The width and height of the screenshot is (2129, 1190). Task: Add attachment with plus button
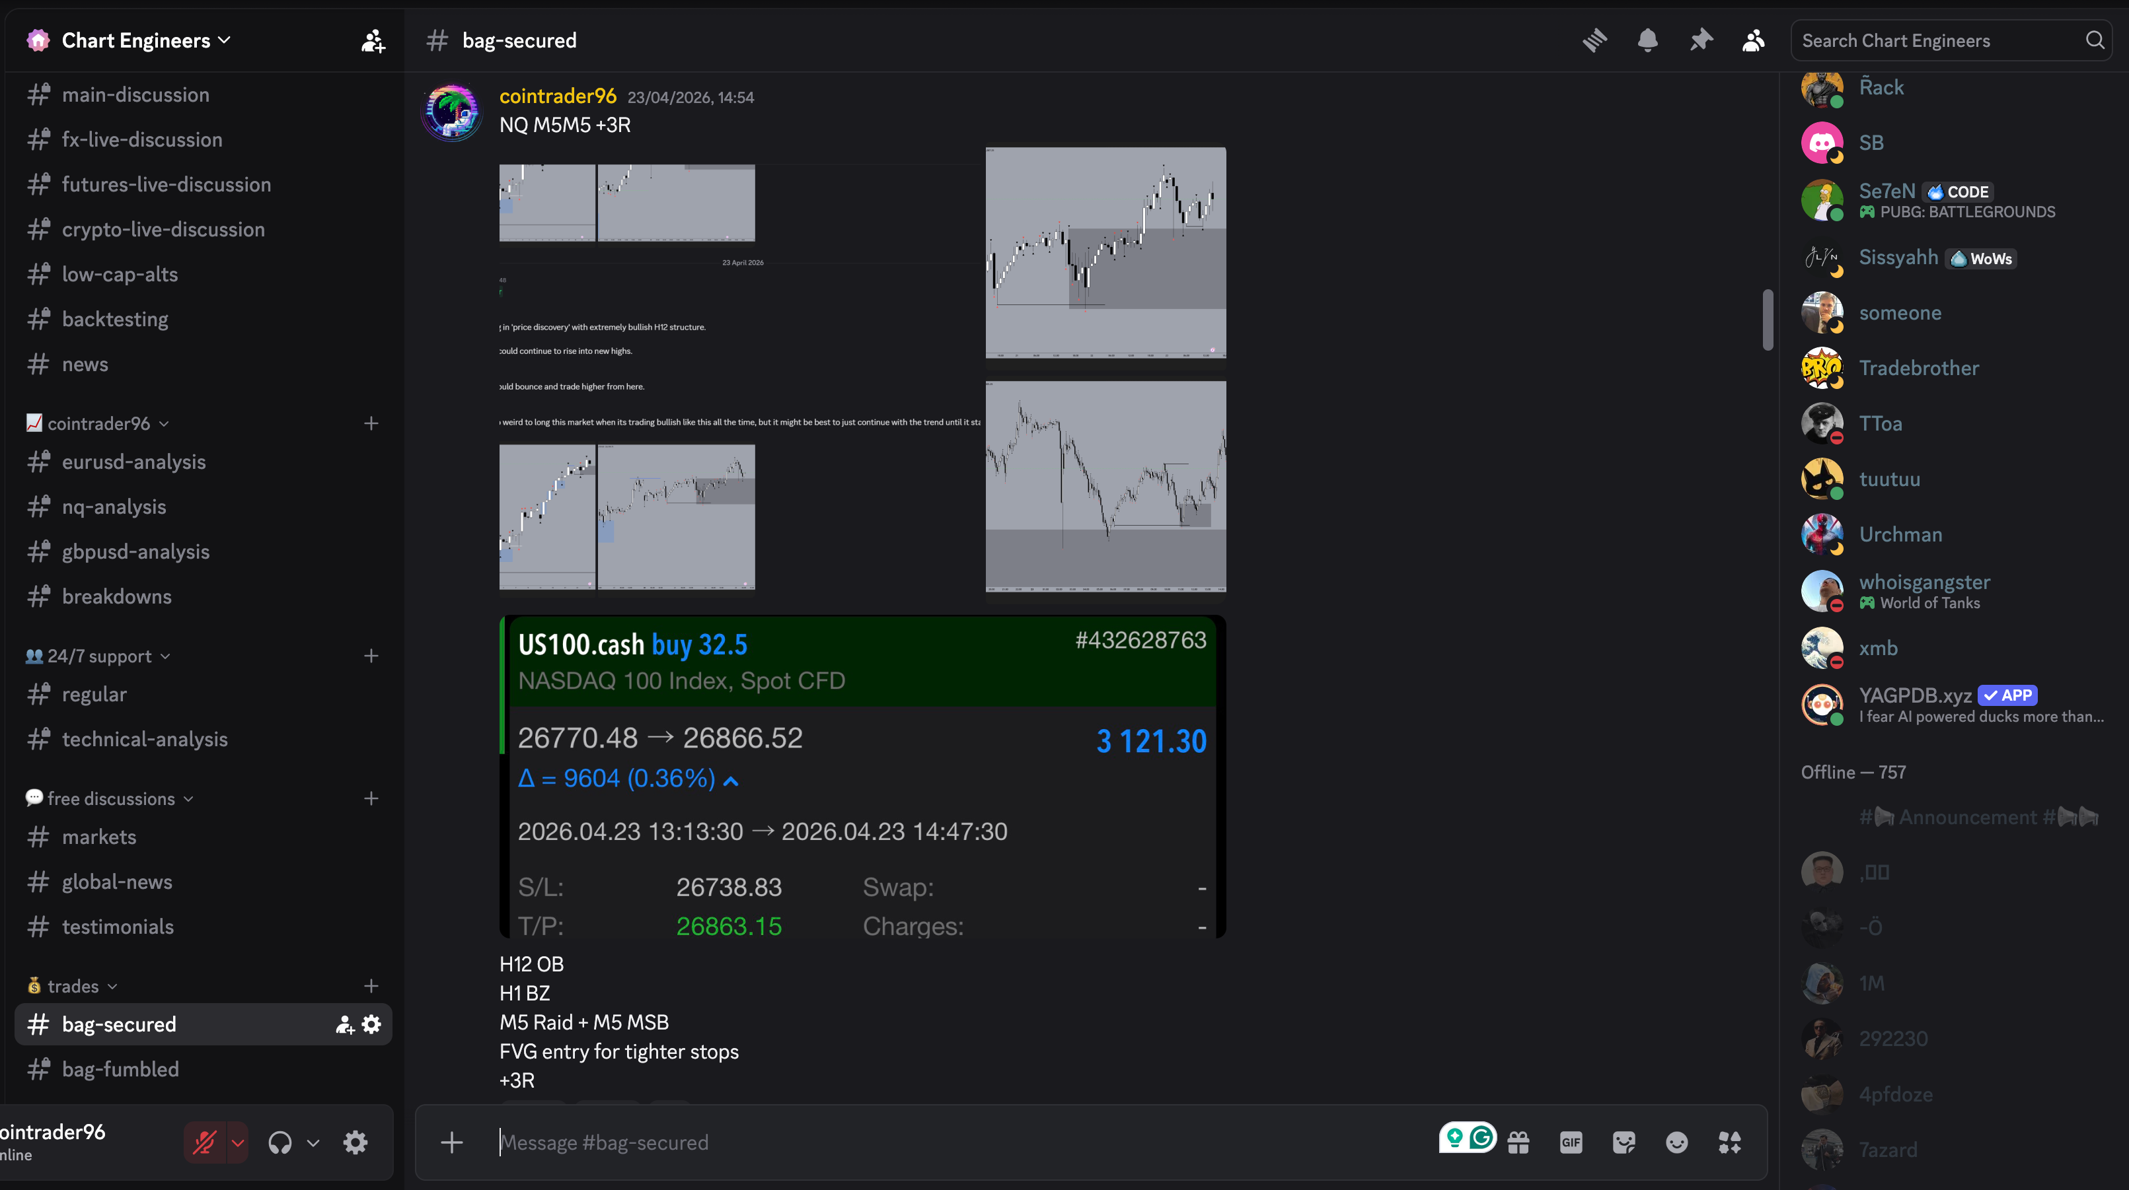[x=451, y=1143]
